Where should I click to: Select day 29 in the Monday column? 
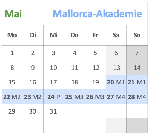point(12,111)
